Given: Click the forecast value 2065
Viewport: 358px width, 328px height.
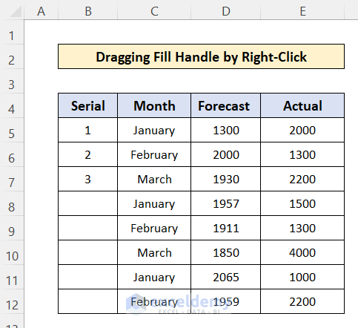Looking at the screenshot, I should coord(226,277).
